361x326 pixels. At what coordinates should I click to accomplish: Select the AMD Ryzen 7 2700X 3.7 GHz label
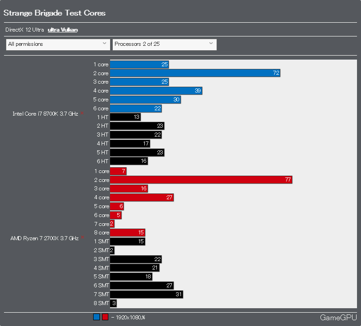pyautogui.click(x=45, y=238)
